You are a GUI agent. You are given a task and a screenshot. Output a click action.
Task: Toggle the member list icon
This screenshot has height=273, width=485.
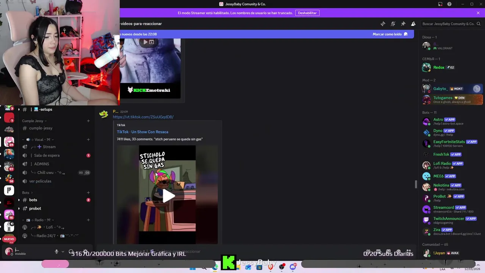pyautogui.click(x=413, y=24)
